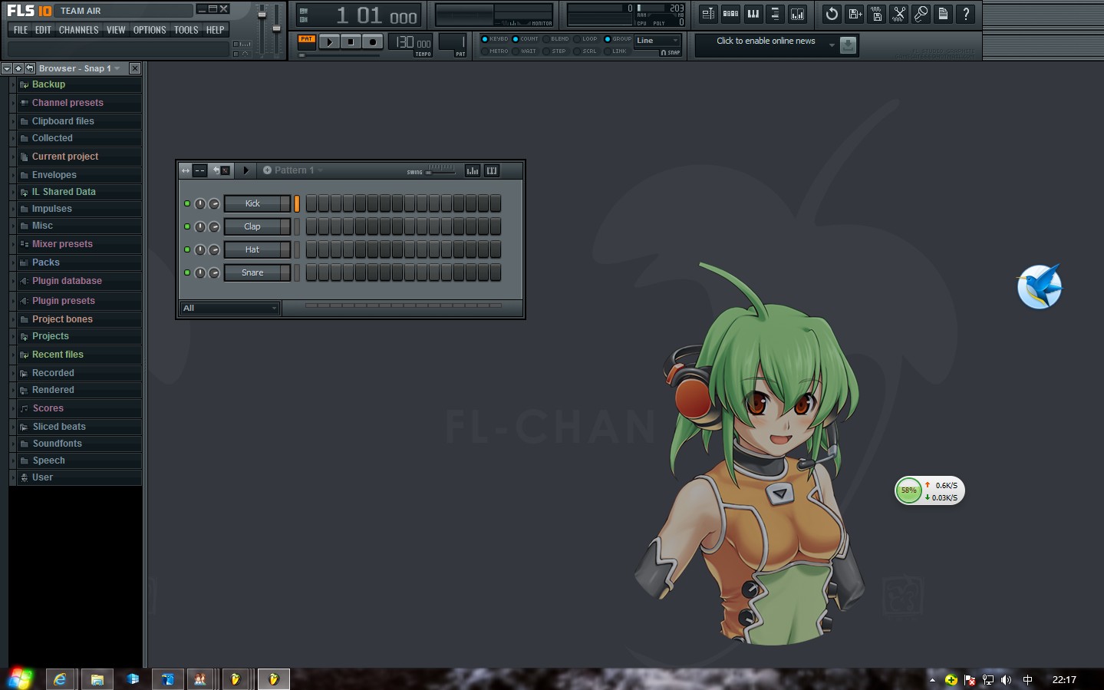Click the one-click recording microphone icon

(921, 14)
